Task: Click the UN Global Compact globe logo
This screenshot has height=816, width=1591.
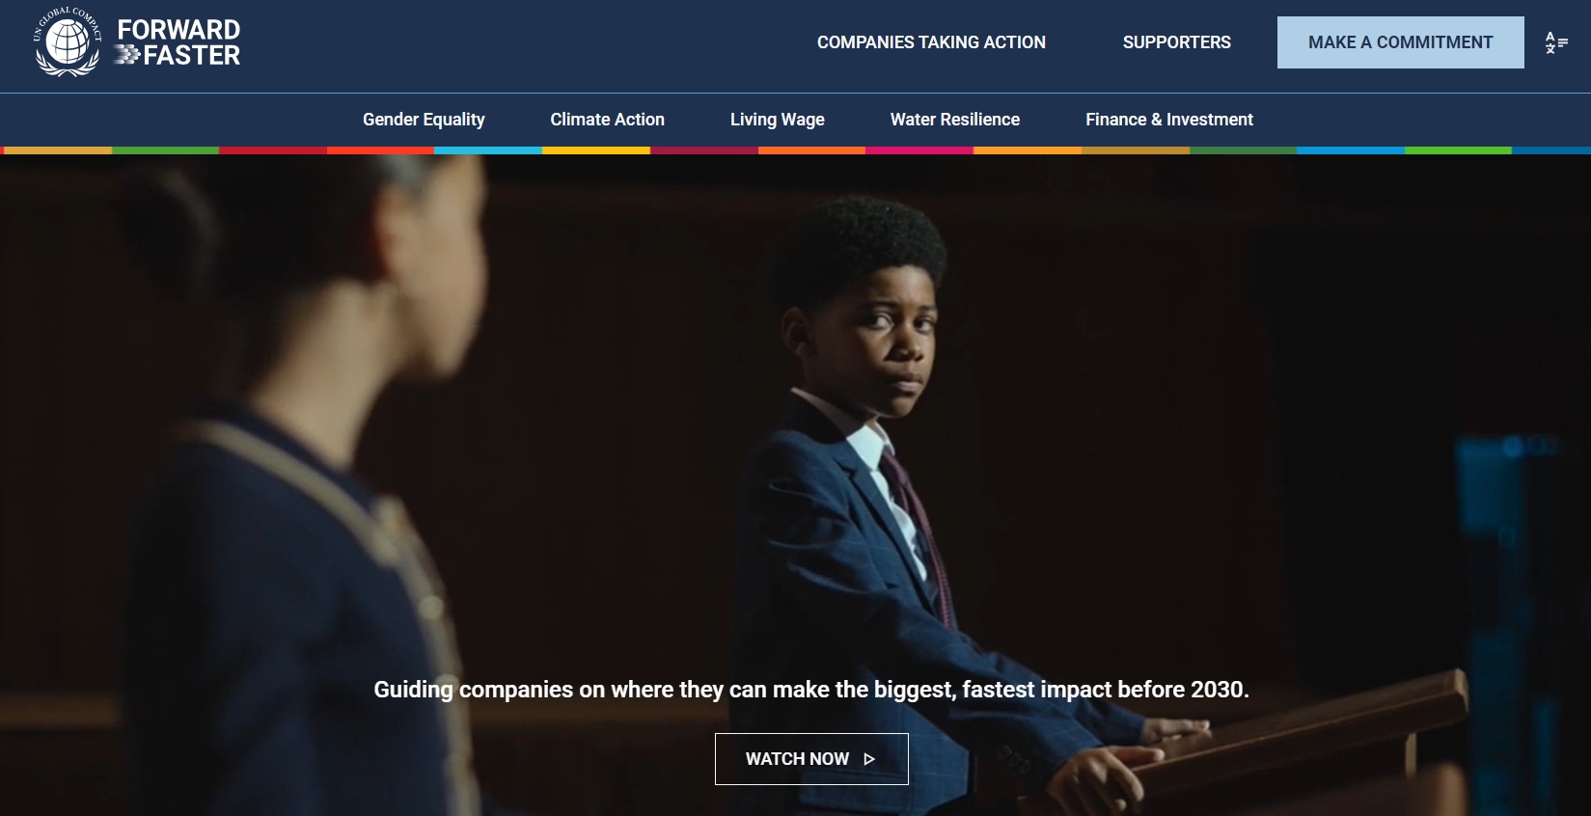Action: click(67, 42)
